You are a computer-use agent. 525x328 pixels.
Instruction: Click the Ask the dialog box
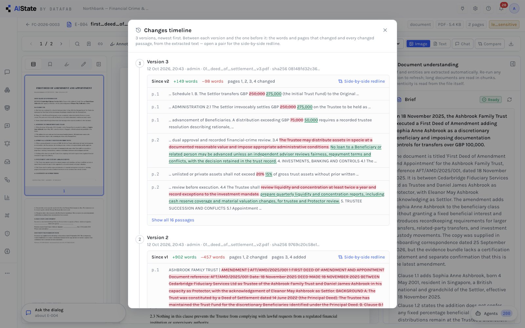tap(73, 313)
